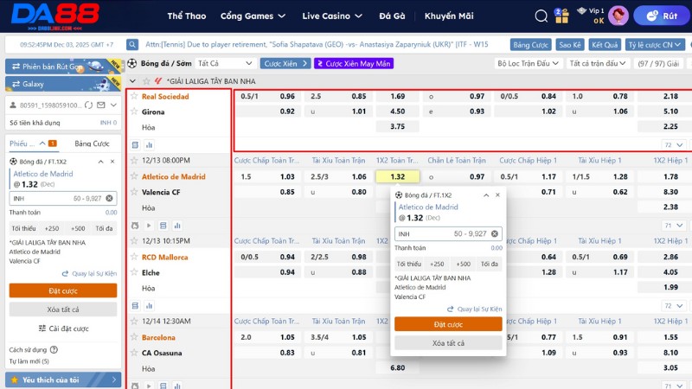The width and height of the screenshot is (692, 389).
Task: Open bar chart icon under Mallorca match
Action: pyautogui.click(x=149, y=306)
